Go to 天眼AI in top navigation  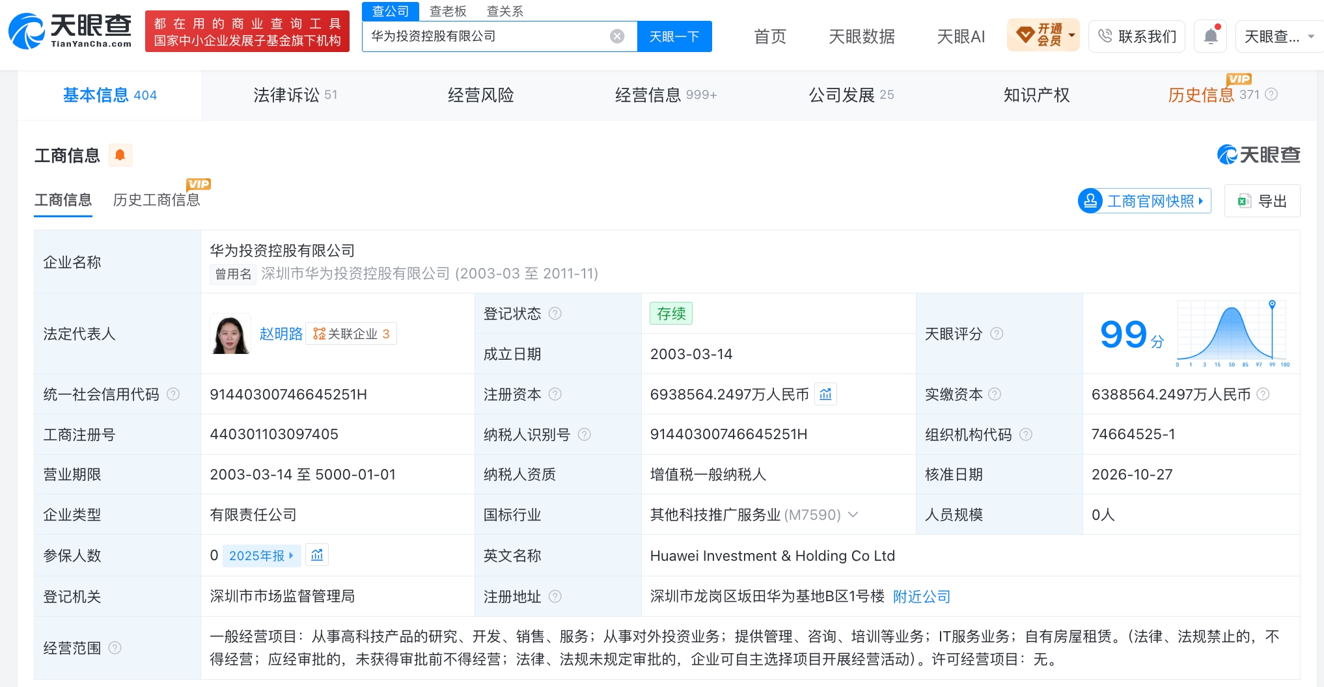[x=961, y=36]
